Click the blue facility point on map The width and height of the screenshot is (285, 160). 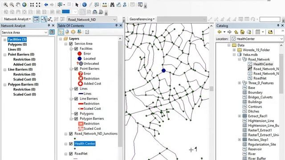(x=163, y=71)
